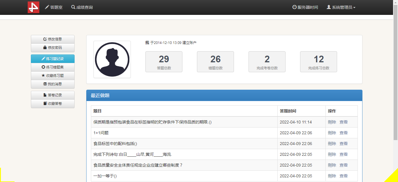
Task: Open 我的消息 envelope item
Action: click(53, 84)
